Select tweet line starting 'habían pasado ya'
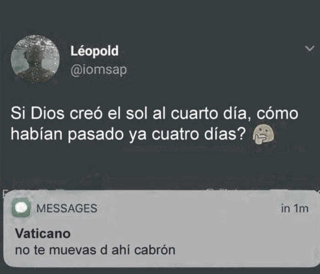Viewport: 320px width, 274px height. (128, 134)
